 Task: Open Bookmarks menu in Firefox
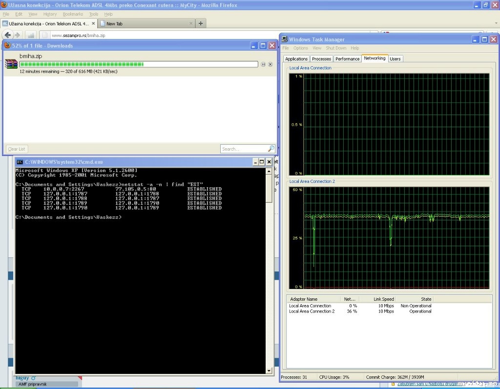click(73, 14)
